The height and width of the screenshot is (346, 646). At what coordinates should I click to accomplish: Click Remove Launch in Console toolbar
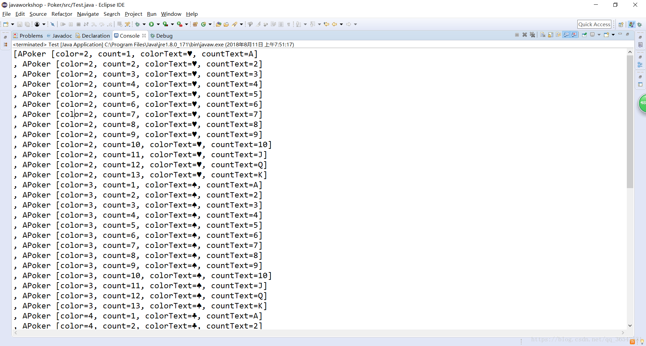point(525,35)
